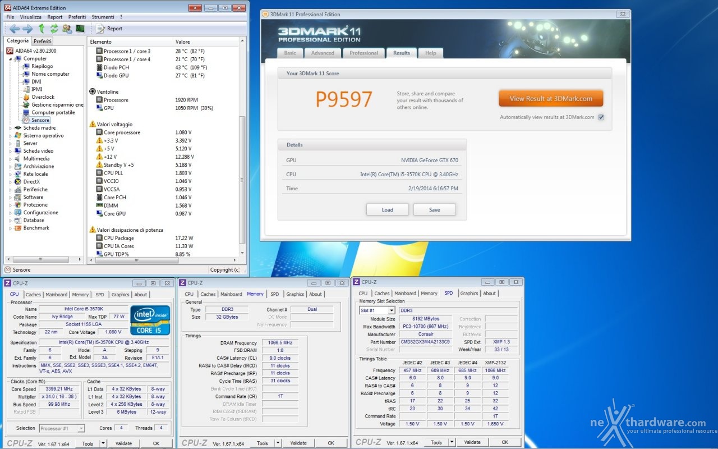
Task: Open the Visualizza menu in AIDA64
Action: pyautogui.click(x=31, y=17)
